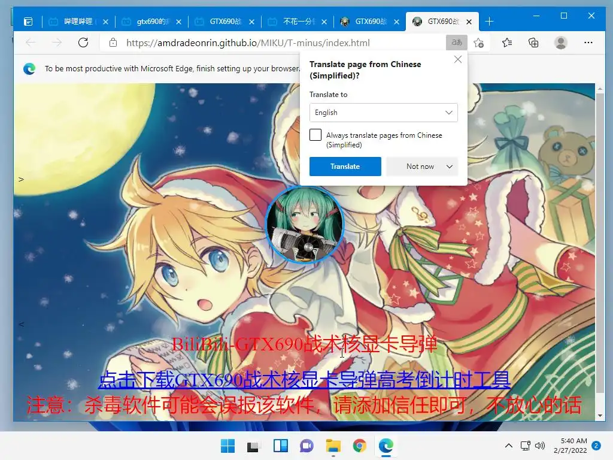
Task: Click scrollbar down arrow
Action: (x=600, y=416)
